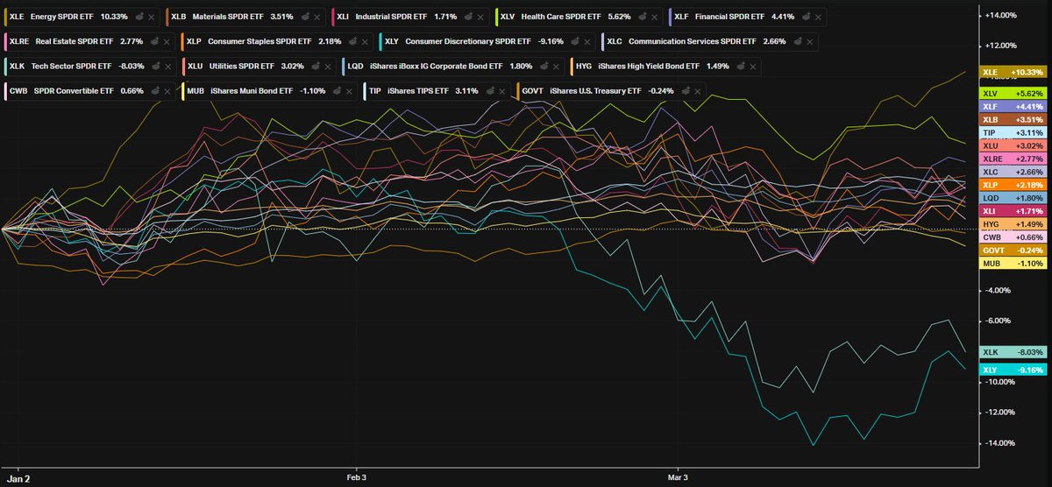Click the XLK -8.03% price scale label

pyautogui.click(x=1012, y=352)
